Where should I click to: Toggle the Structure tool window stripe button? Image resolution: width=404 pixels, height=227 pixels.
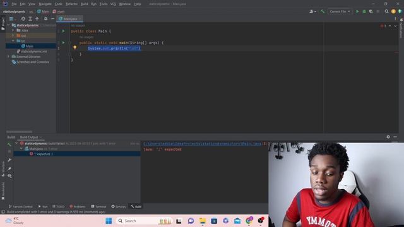(x=3, y=168)
